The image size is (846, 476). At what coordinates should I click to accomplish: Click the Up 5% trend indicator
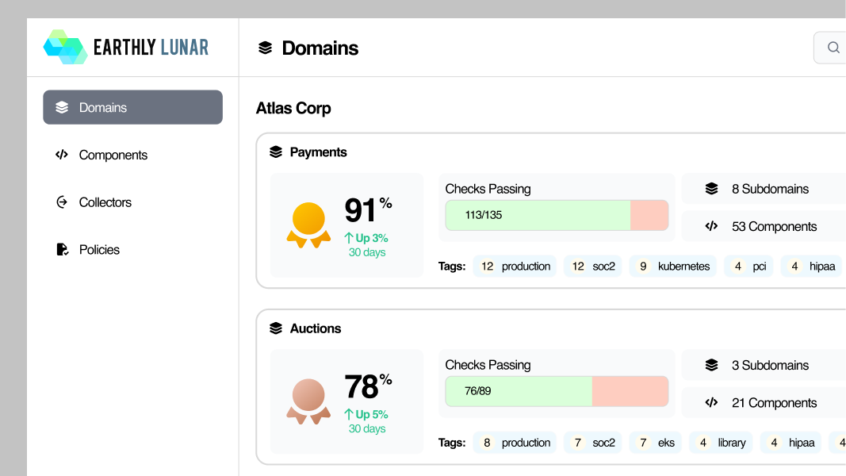[x=366, y=414]
